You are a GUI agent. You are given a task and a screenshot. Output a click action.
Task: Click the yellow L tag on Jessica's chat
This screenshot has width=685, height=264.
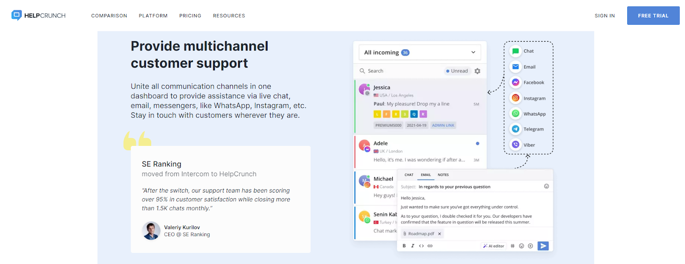pyautogui.click(x=377, y=114)
